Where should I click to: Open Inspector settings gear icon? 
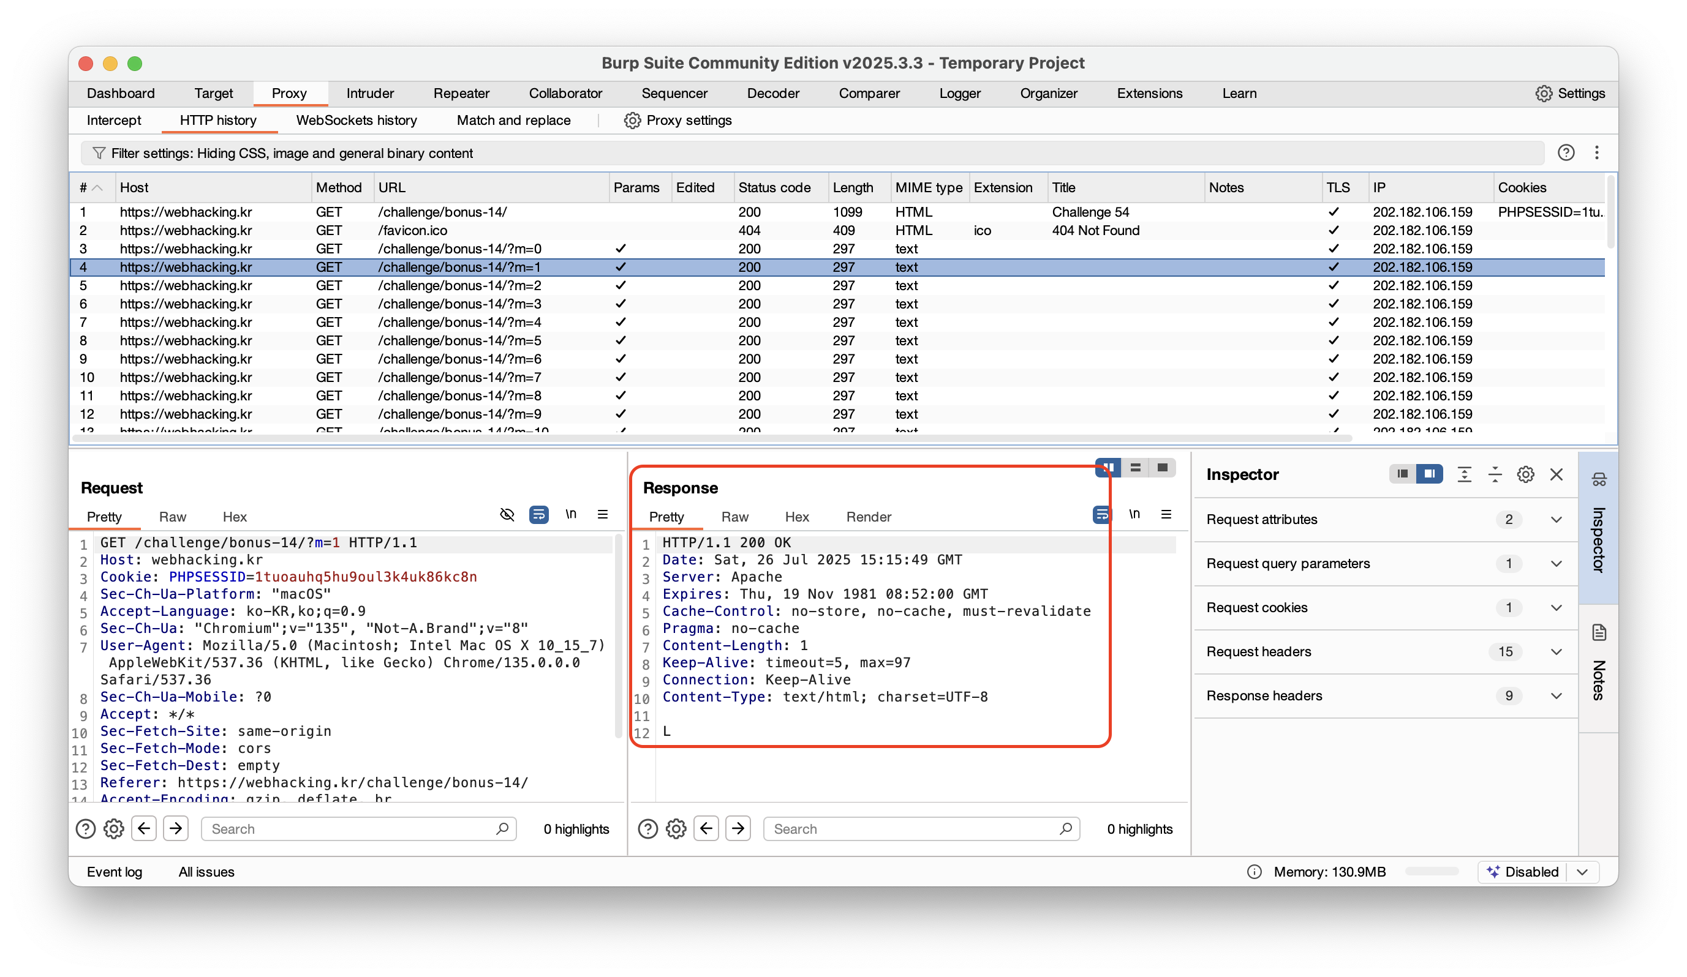click(x=1525, y=474)
